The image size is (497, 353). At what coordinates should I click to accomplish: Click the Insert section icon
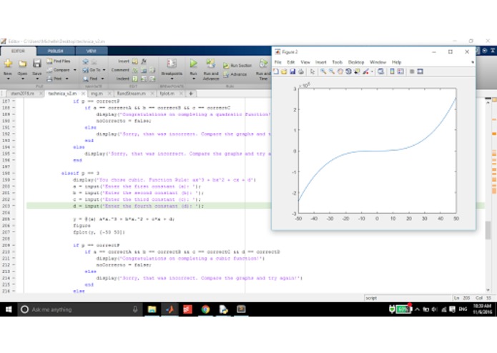coord(135,61)
